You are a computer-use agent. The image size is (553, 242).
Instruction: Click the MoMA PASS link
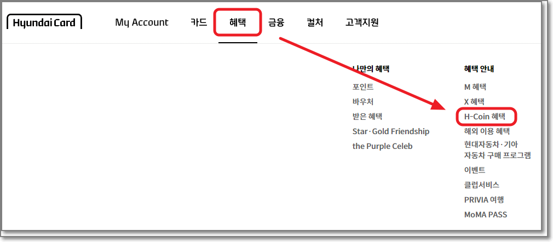point(486,215)
